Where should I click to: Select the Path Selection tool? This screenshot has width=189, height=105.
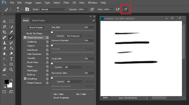(5, 64)
